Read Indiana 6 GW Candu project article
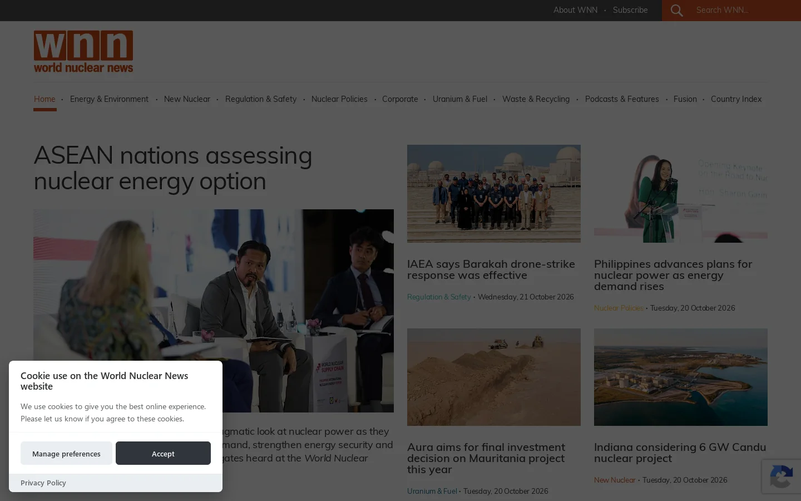 [x=680, y=453]
